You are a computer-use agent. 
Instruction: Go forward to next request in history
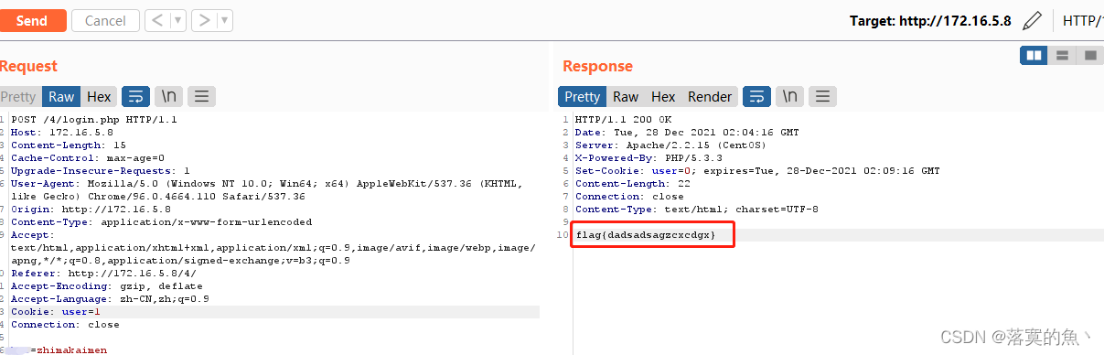point(203,20)
